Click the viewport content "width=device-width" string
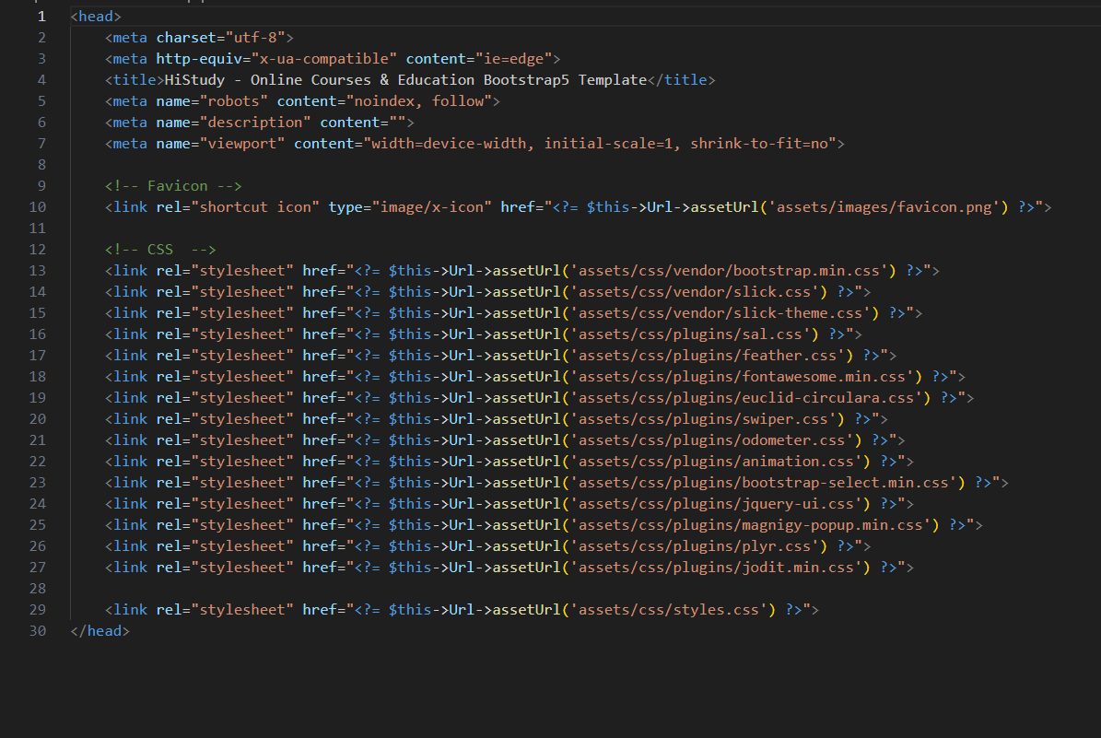 pyautogui.click(x=450, y=143)
